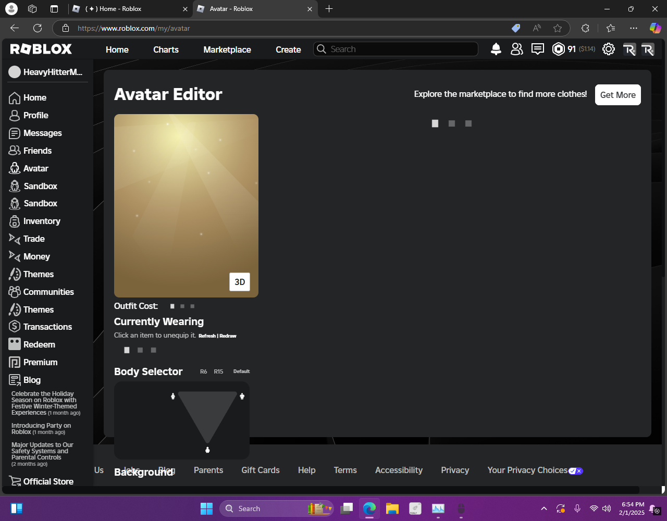Open Blog from the left sidebar
The width and height of the screenshot is (667, 521).
coord(32,380)
